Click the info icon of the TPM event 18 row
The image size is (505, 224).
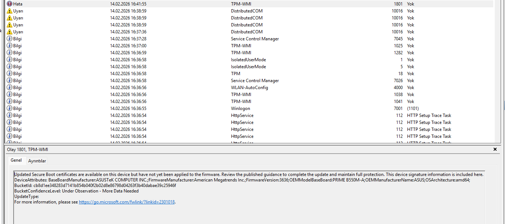point(10,74)
